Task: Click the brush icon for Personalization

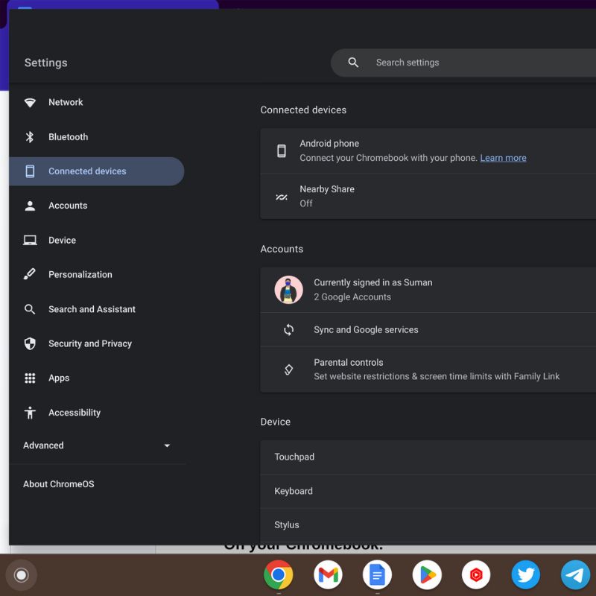Action: 30,274
